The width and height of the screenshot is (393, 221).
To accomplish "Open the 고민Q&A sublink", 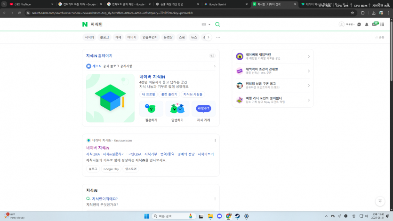I will coord(134,154).
